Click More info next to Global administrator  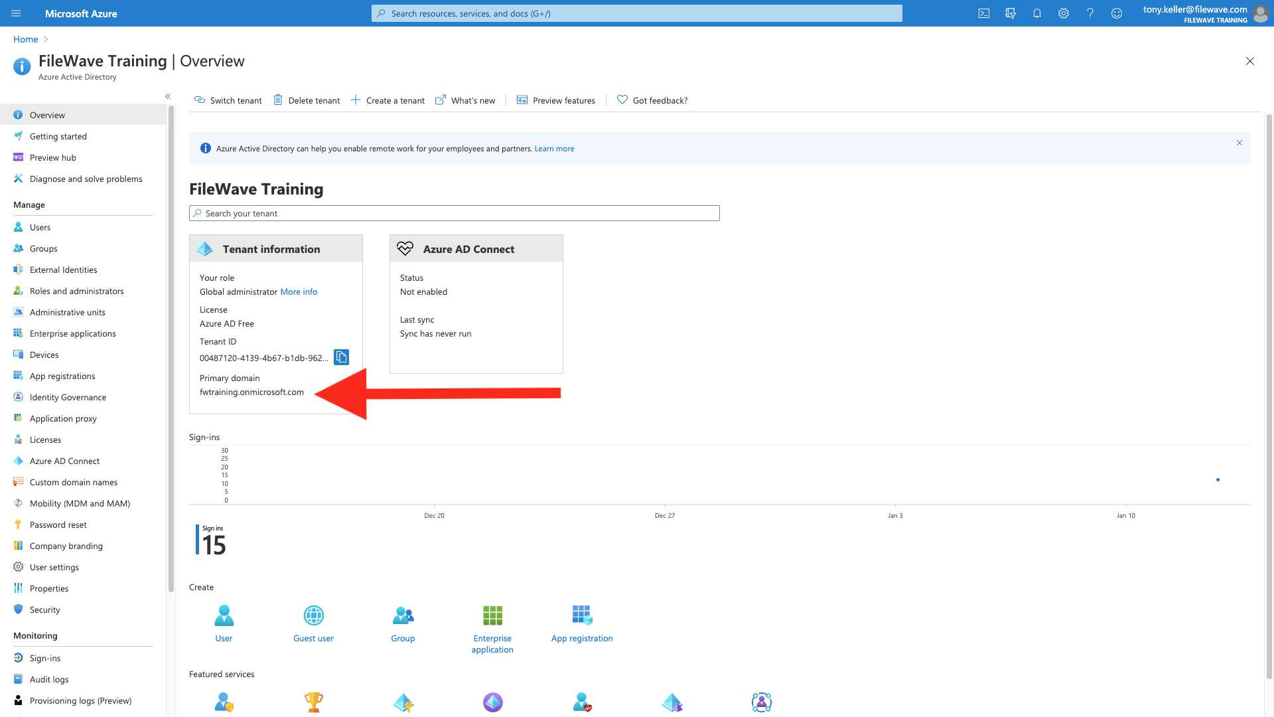pos(299,291)
